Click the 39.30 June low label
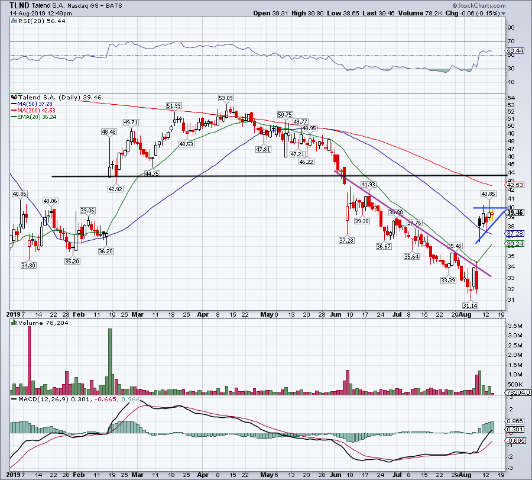The height and width of the screenshot is (480, 532). click(x=362, y=221)
